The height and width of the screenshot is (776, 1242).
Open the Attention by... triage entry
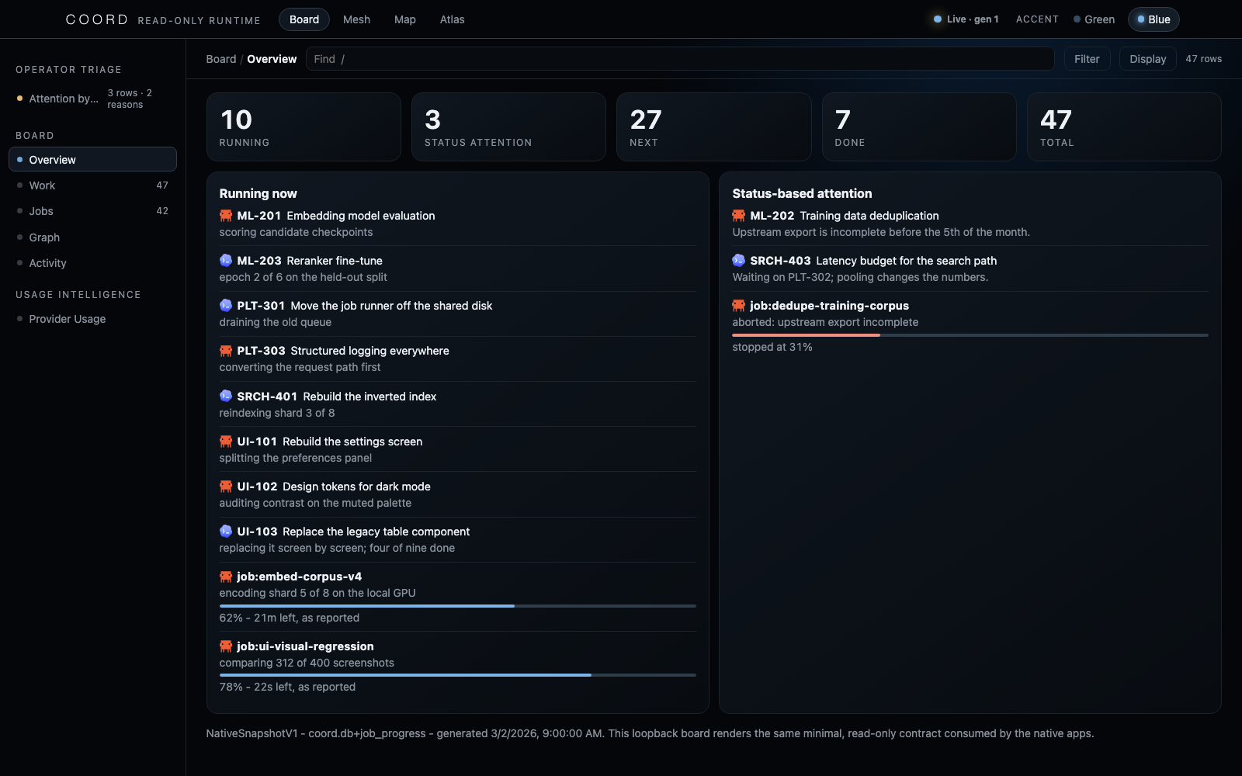92,99
